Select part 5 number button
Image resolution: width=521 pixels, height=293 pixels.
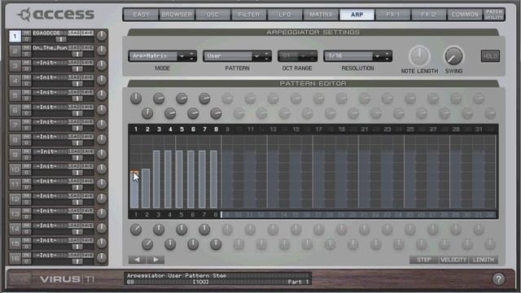(x=15, y=95)
